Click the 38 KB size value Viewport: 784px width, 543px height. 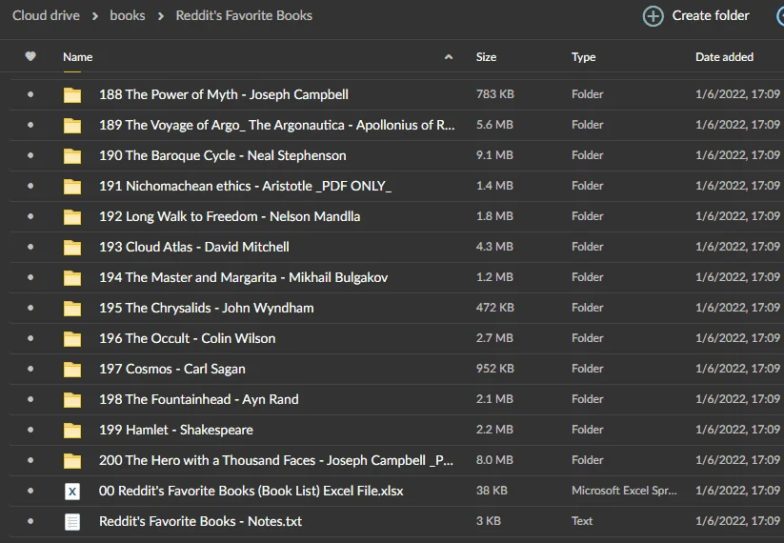(x=492, y=491)
